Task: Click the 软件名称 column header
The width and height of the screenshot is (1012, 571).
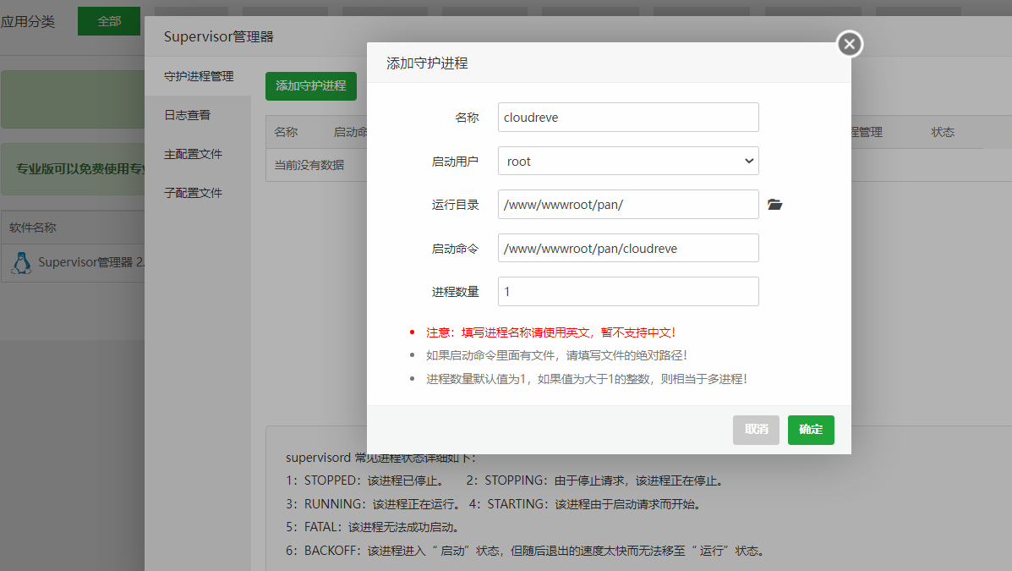Action: (33, 228)
